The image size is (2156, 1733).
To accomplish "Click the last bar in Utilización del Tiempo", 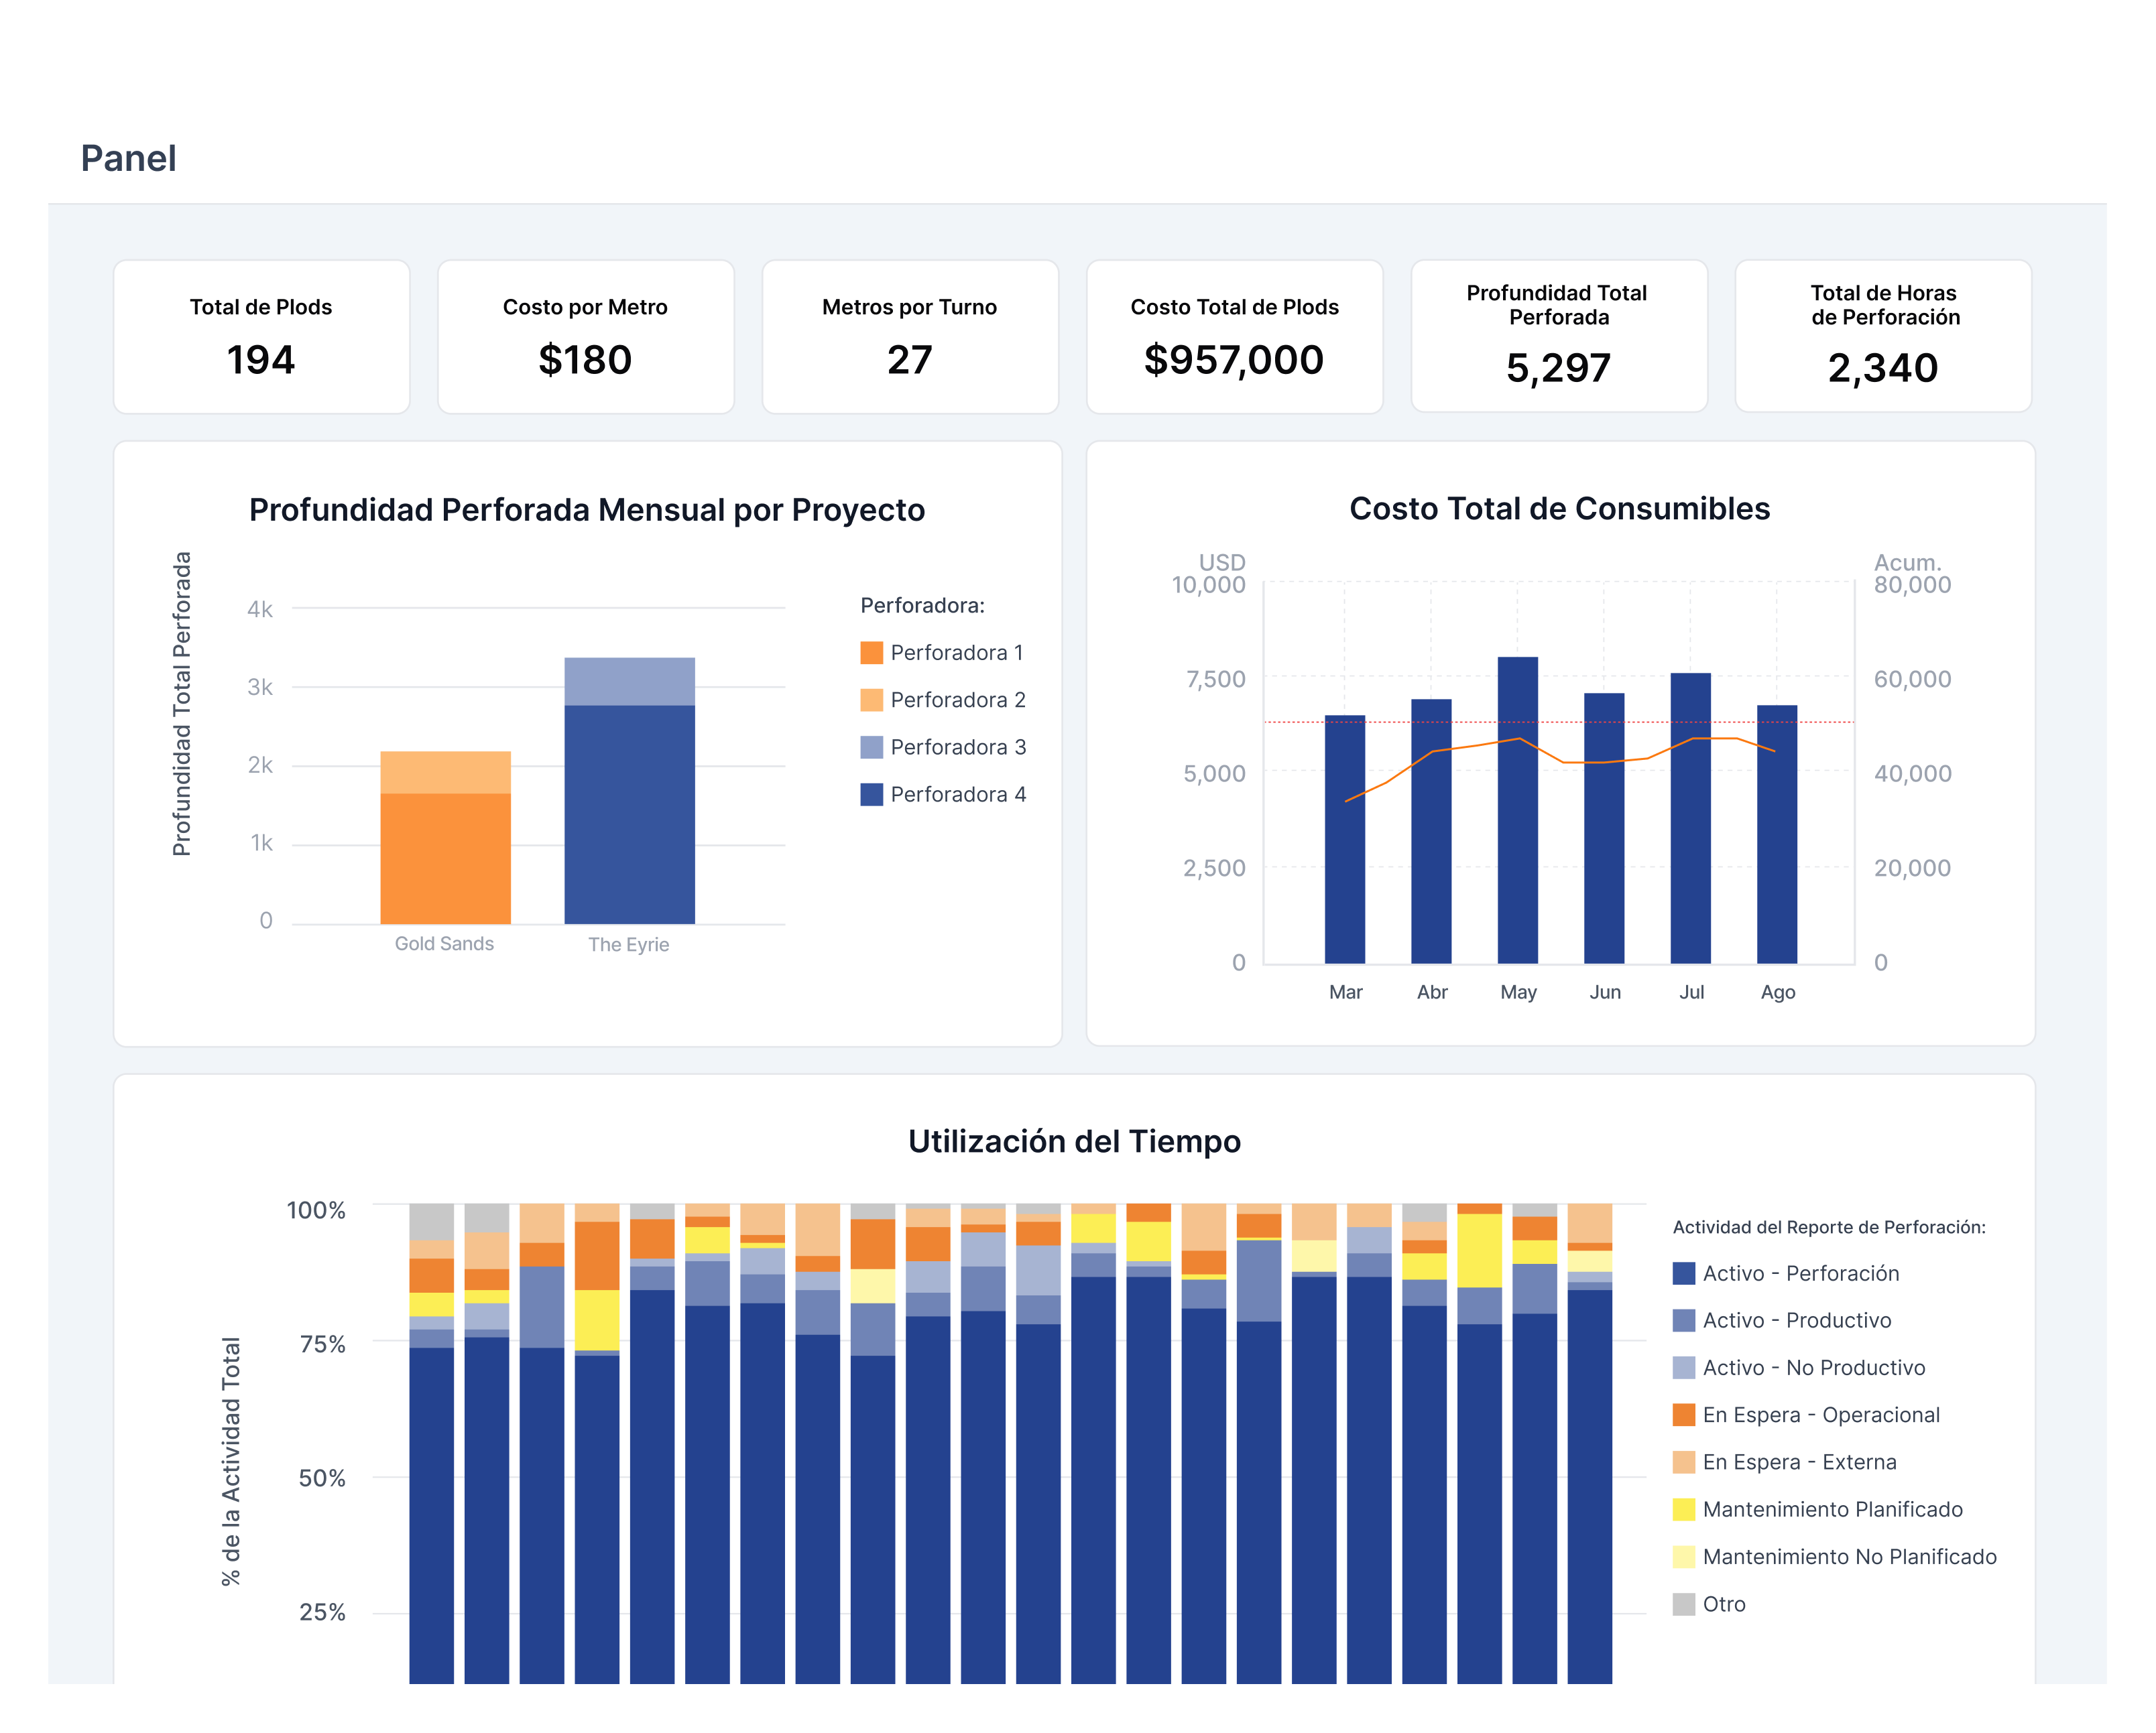I will click(1589, 1443).
